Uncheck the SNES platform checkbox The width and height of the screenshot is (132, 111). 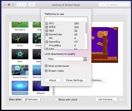click(x=47, y=27)
